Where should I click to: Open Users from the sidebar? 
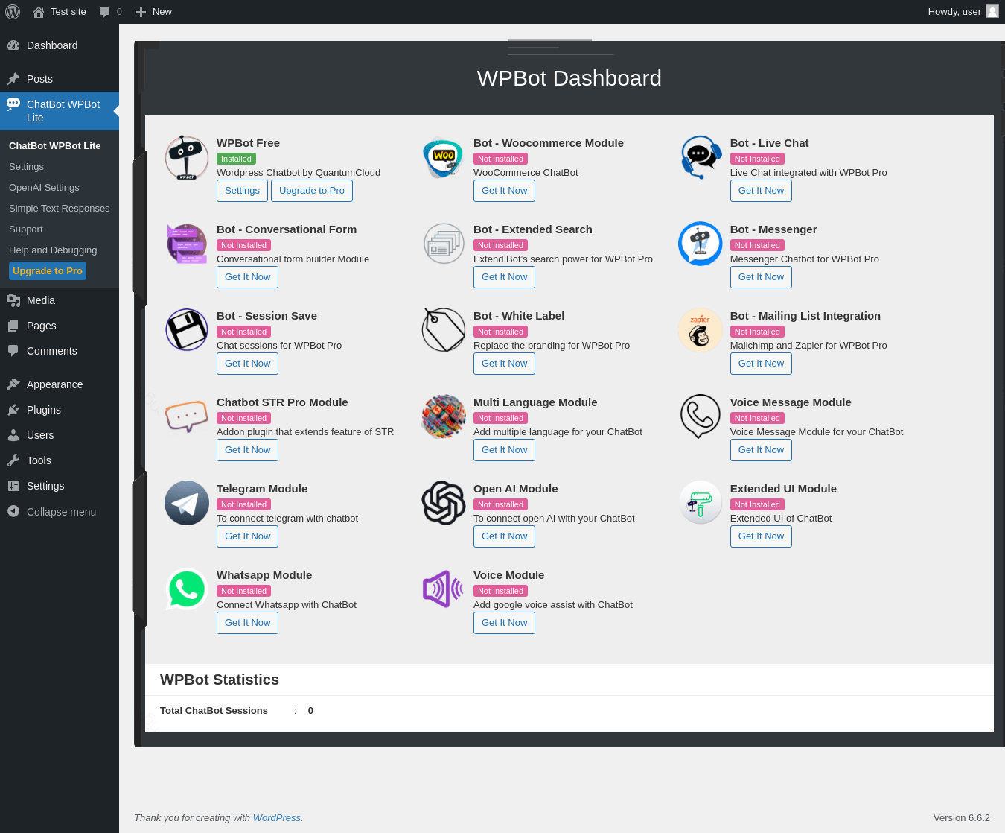click(x=60, y=435)
